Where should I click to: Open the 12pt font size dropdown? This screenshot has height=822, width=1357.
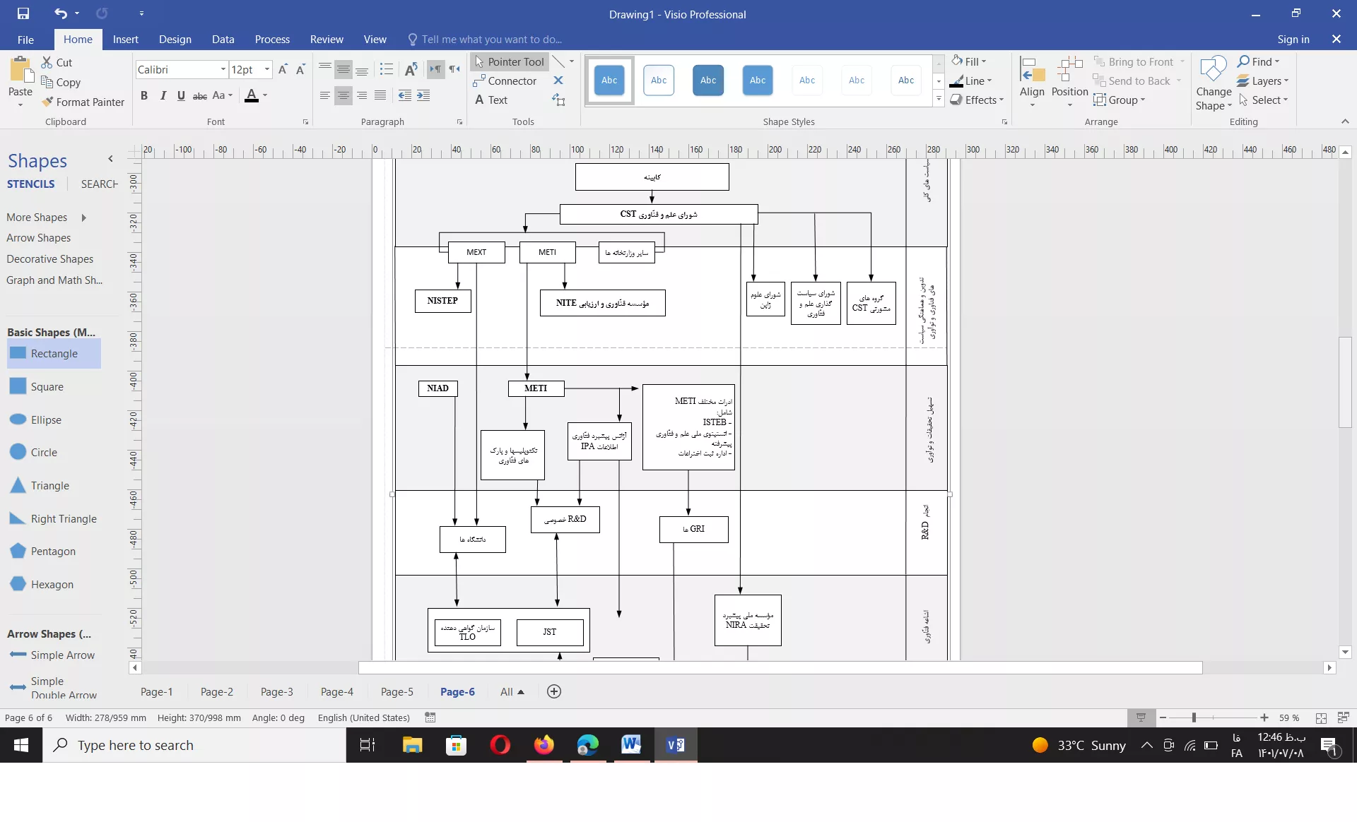267,69
